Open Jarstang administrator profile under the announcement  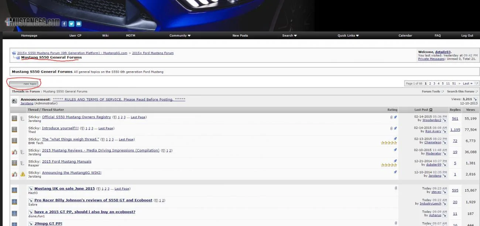[x=27, y=103]
